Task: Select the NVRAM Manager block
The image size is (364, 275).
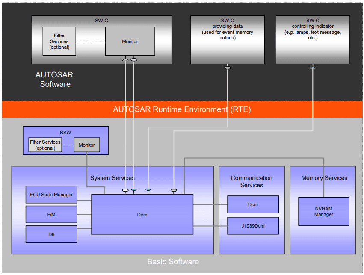Action: tap(324, 211)
